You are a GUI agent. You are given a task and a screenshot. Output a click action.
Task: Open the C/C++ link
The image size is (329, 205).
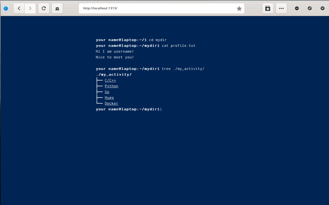click(110, 80)
